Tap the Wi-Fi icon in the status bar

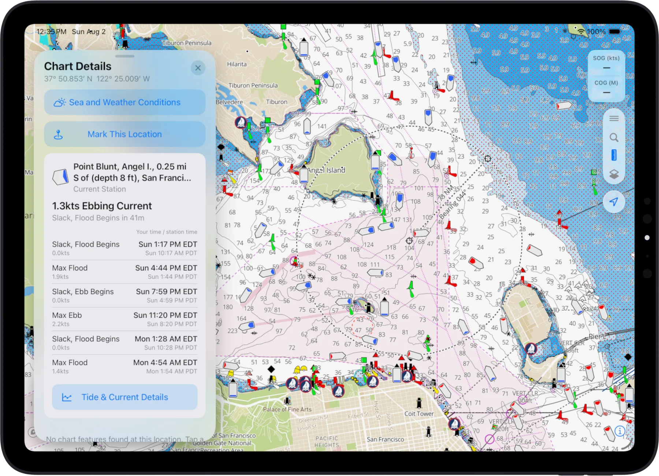[x=581, y=32]
